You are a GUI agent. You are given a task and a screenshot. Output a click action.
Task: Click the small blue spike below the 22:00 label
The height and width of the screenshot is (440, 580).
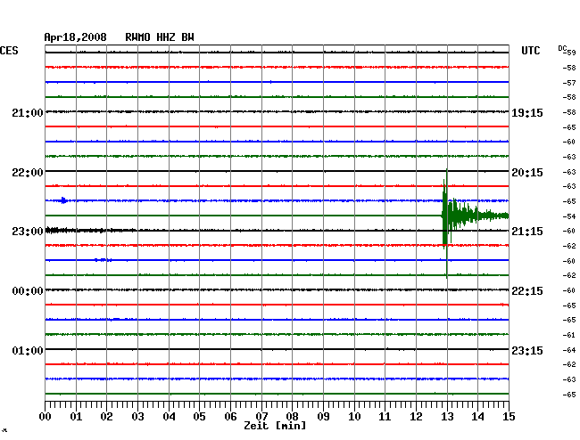pyautogui.click(x=63, y=200)
